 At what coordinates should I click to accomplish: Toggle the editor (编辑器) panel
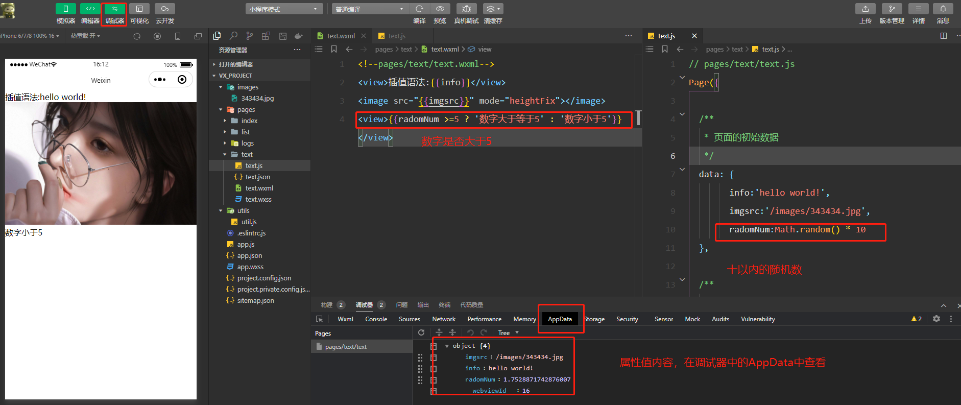[90, 9]
